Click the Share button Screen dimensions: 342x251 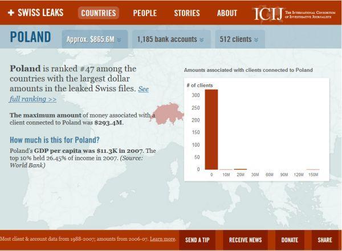(x=325, y=240)
